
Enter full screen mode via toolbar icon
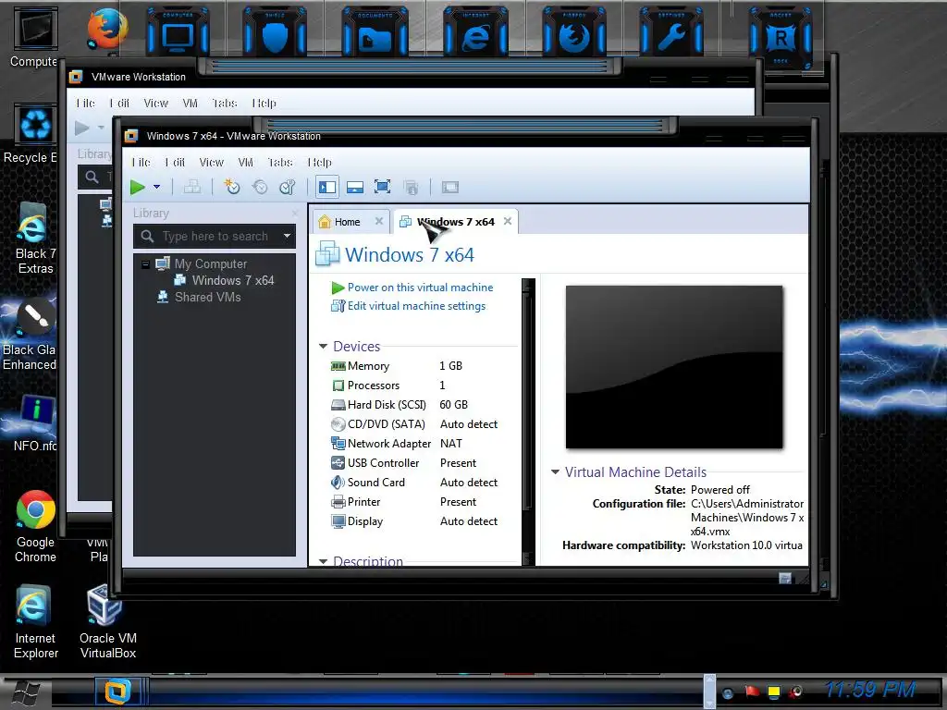[382, 187]
